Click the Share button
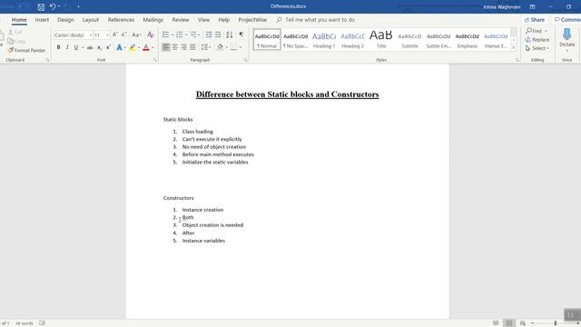Screen dimensions: 581x327 [x=535, y=20]
